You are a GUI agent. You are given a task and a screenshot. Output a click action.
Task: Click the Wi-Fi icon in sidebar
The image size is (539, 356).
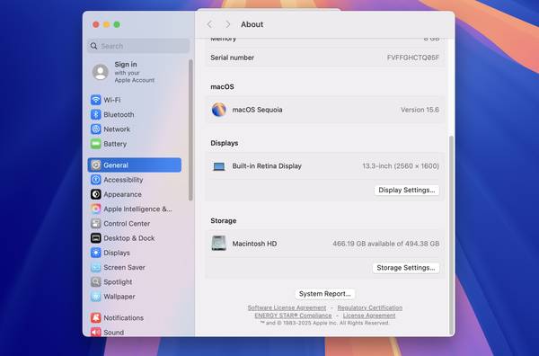[x=96, y=100]
